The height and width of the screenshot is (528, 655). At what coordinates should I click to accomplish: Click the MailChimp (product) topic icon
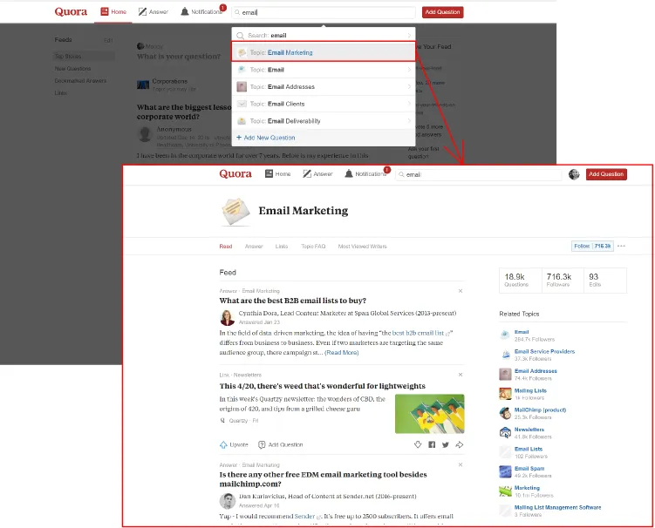coord(506,413)
